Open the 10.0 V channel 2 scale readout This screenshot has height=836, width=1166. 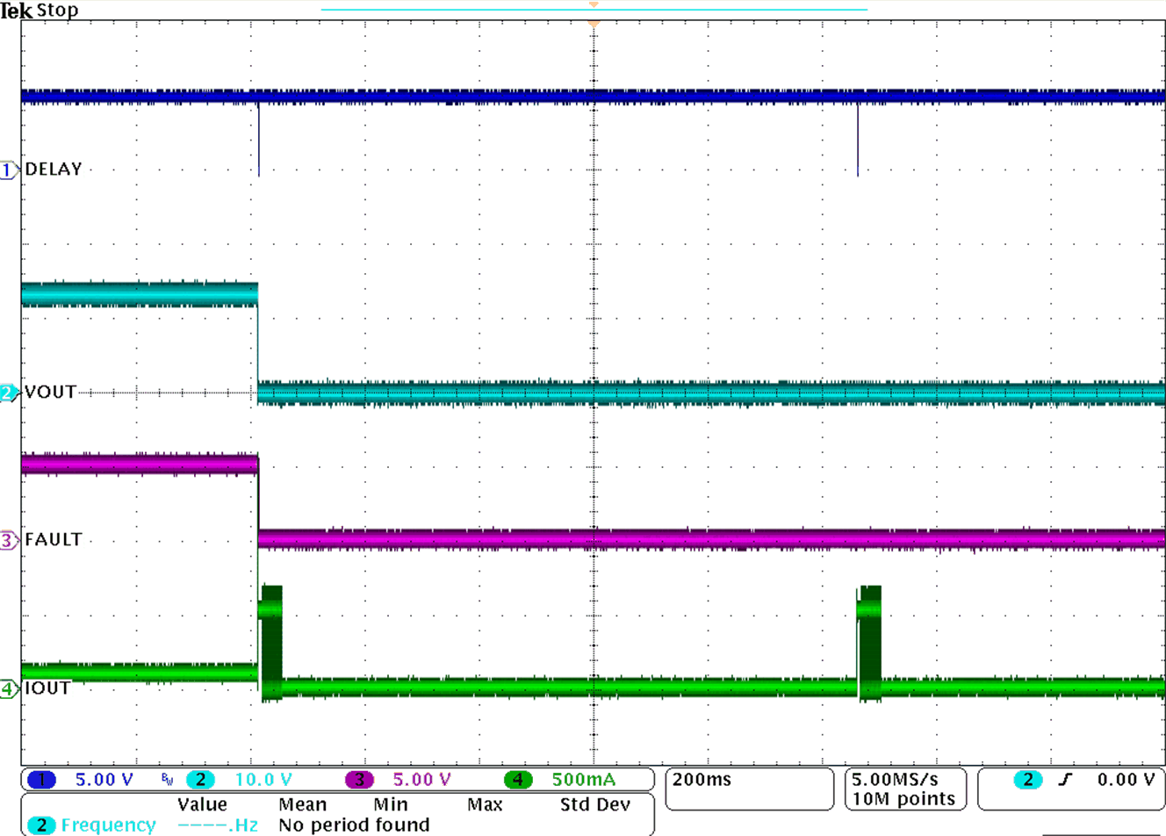[x=263, y=780]
